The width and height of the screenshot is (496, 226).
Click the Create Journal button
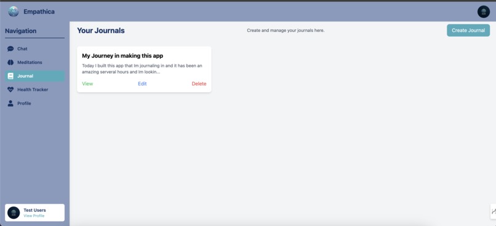468,30
